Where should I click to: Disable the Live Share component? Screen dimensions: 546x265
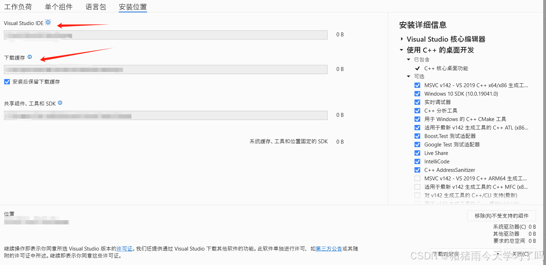(417, 153)
